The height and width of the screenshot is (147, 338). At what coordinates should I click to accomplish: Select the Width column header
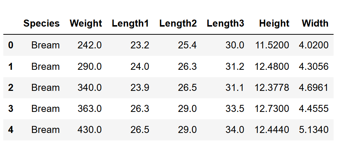[x=315, y=23]
